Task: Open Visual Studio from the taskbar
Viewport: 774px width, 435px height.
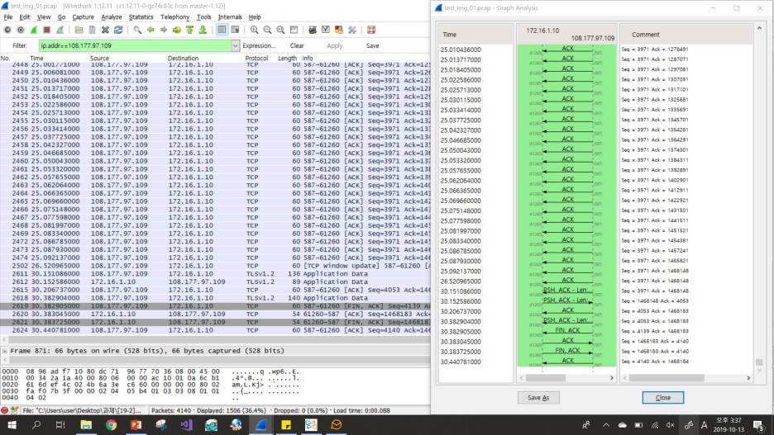Action: click(187, 424)
